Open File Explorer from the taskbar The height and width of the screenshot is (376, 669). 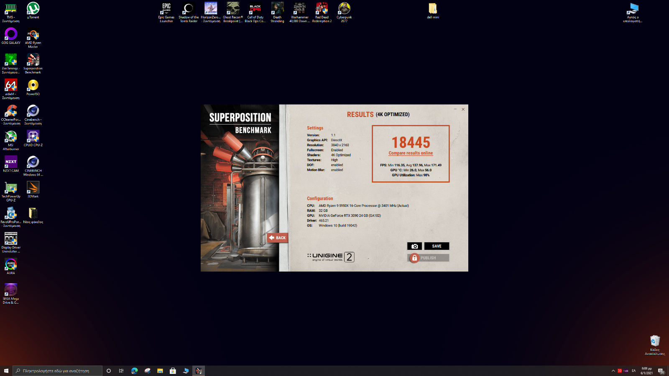tap(160, 371)
